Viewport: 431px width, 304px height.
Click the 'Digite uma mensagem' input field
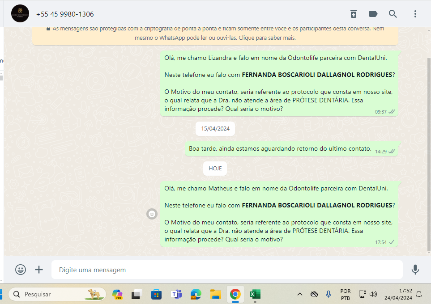(226, 270)
